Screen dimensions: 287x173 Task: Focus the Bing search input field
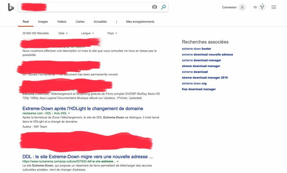pyautogui.click(x=93, y=7)
